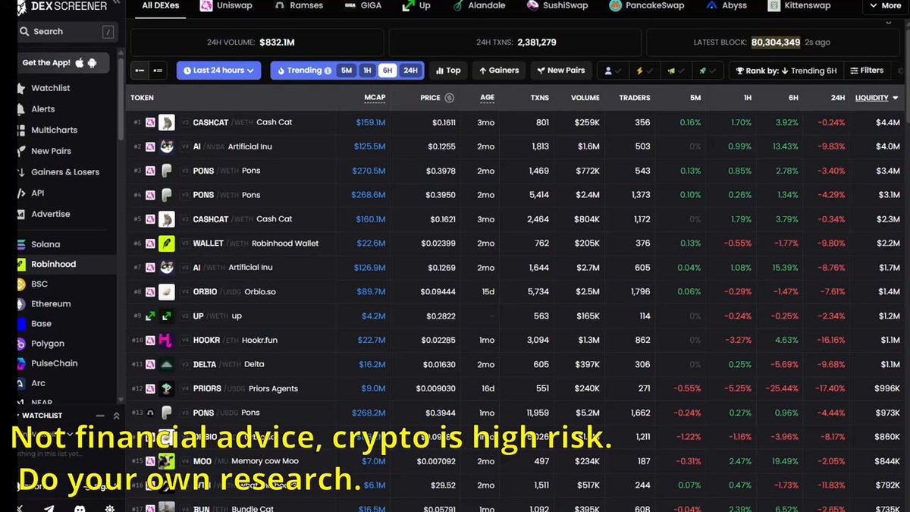Open the Rank by Trending 6H dropdown
Image resolution: width=910 pixels, height=512 pixels.
pyautogui.click(x=786, y=71)
